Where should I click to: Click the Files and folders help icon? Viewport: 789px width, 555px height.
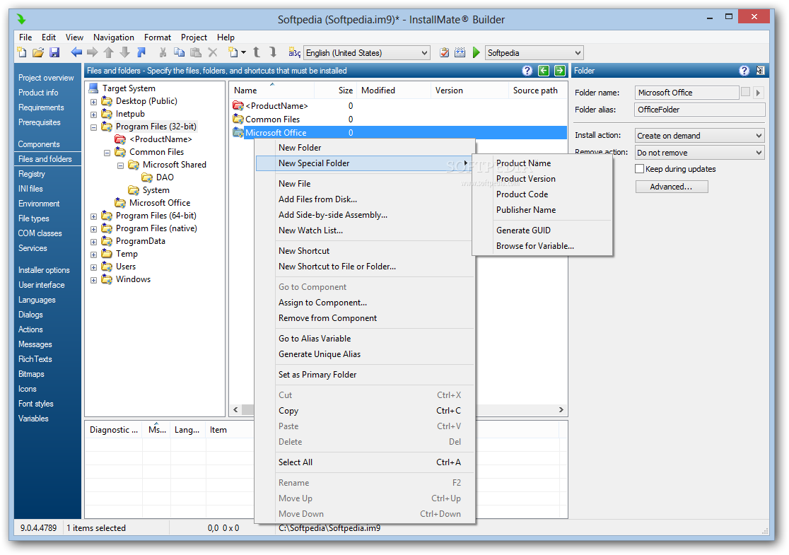(x=527, y=71)
